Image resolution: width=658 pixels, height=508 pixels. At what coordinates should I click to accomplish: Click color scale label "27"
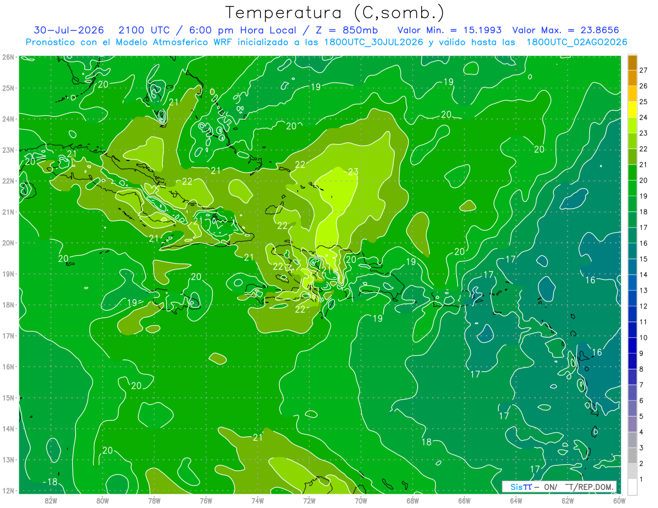tap(643, 71)
